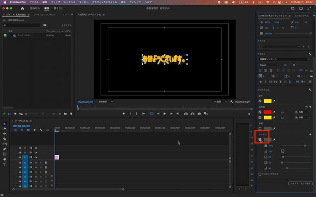Click Add Marker in the Program monitor

click(x=124, y=114)
